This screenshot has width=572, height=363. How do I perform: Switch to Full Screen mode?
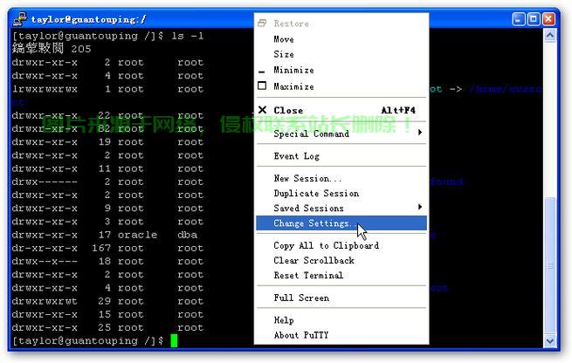(341, 298)
